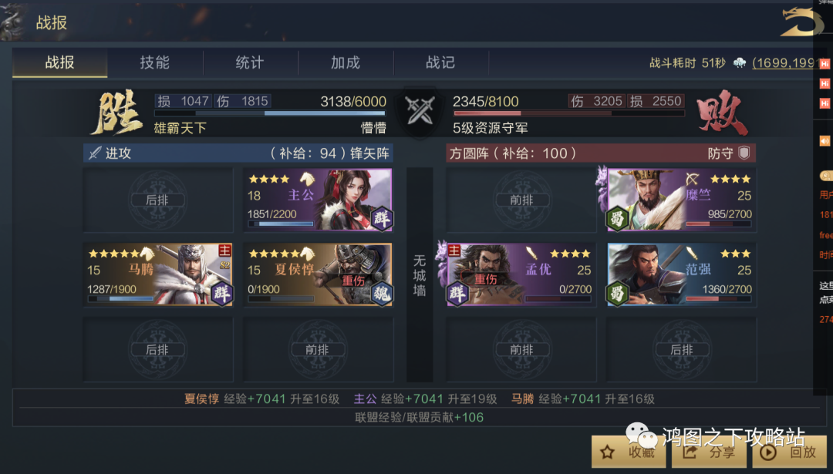Click the location icon before coordinates
833x474 pixels.
[739, 63]
